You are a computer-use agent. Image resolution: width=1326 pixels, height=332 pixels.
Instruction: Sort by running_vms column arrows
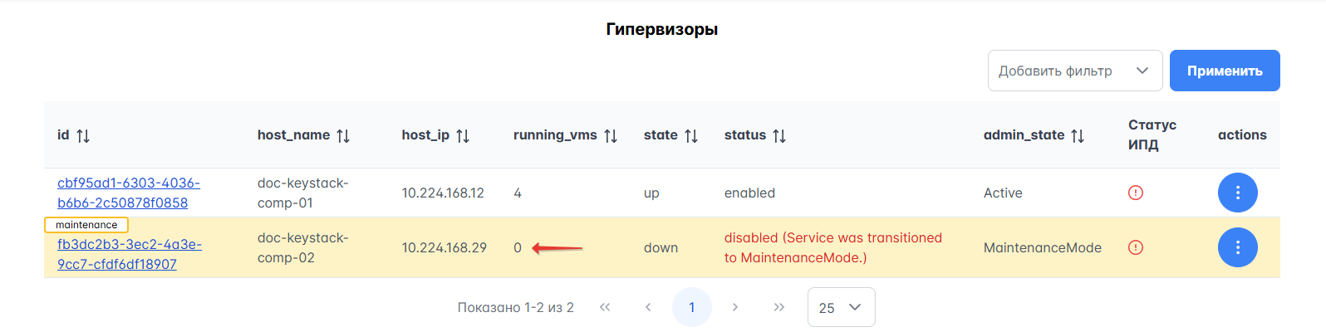pyautogui.click(x=611, y=135)
